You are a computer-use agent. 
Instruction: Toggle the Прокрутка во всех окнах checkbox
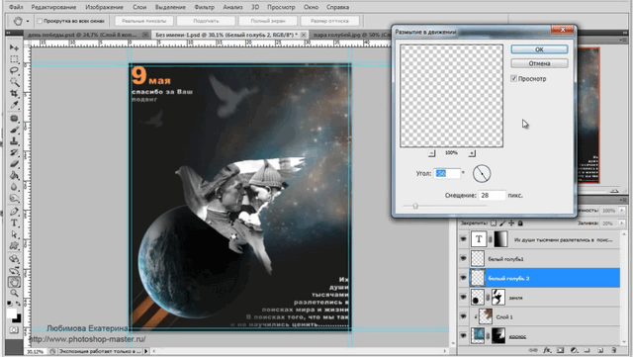pyautogui.click(x=40, y=21)
